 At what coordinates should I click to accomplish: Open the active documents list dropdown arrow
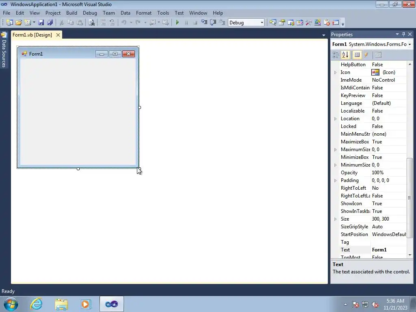pyautogui.click(x=324, y=35)
